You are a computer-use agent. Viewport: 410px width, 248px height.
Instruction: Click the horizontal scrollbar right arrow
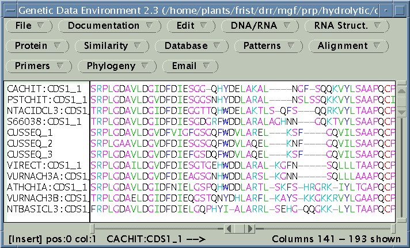(250, 229)
